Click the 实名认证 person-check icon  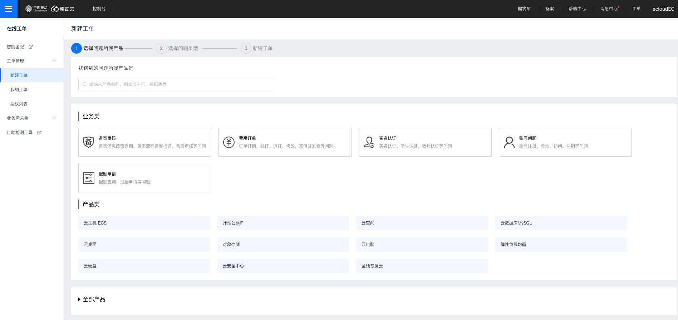(369, 142)
